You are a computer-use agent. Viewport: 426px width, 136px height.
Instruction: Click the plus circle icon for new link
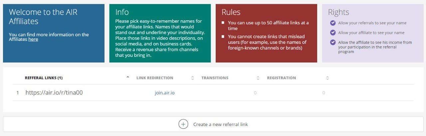click(183, 124)
